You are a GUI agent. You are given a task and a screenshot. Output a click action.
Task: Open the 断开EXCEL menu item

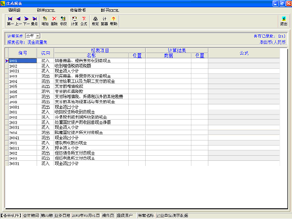(110, 10)
